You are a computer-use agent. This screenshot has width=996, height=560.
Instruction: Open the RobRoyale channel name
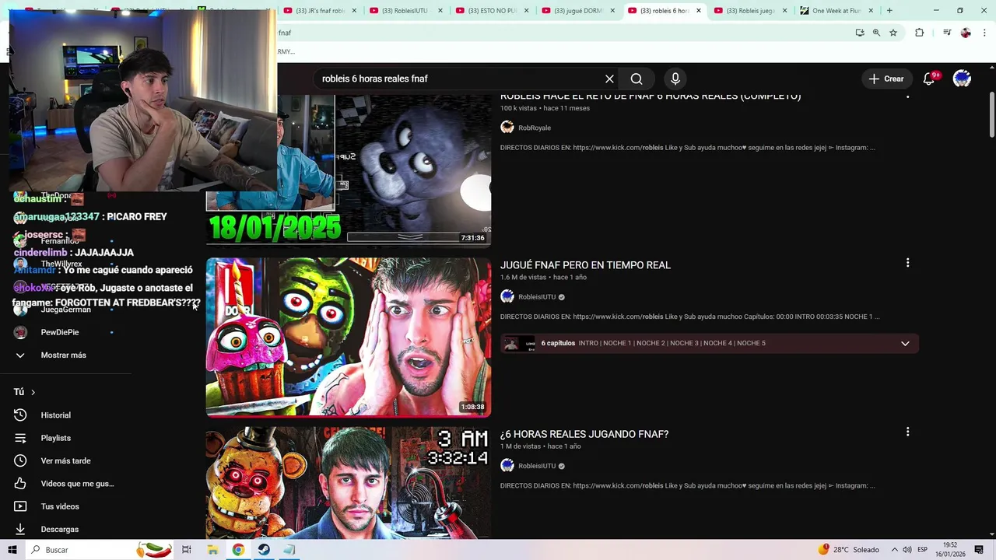pos(535,128)
